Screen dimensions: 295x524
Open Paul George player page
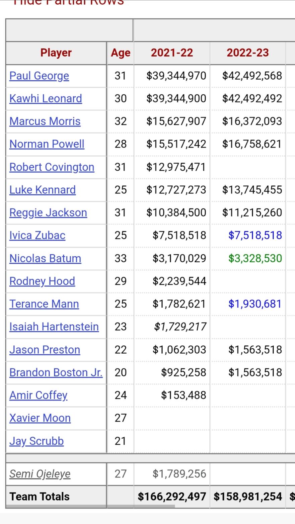[39, 76]
